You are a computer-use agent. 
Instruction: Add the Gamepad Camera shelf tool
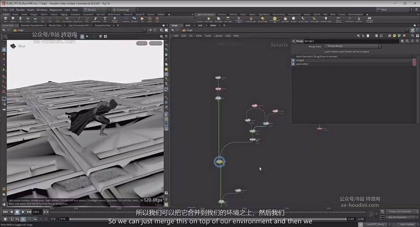click(x=370, y=19)
